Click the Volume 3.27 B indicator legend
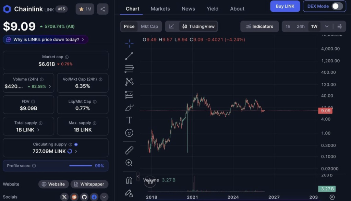 pos(159,180)
